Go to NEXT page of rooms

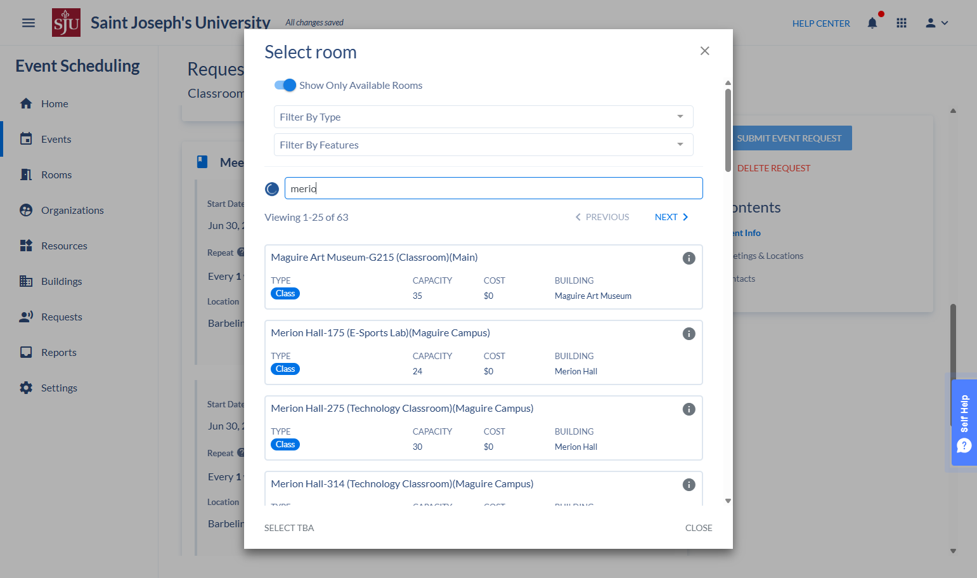pyautogui.click(x=671, y=217)
